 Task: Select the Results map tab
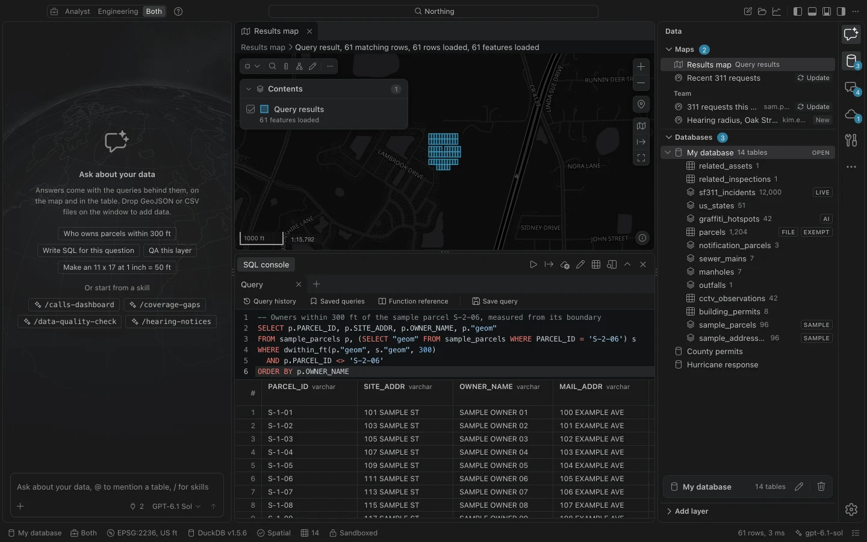[276, 31]
